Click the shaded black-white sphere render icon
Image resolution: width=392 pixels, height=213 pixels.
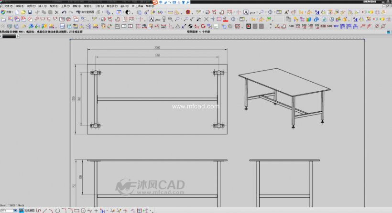click(128, 12)
